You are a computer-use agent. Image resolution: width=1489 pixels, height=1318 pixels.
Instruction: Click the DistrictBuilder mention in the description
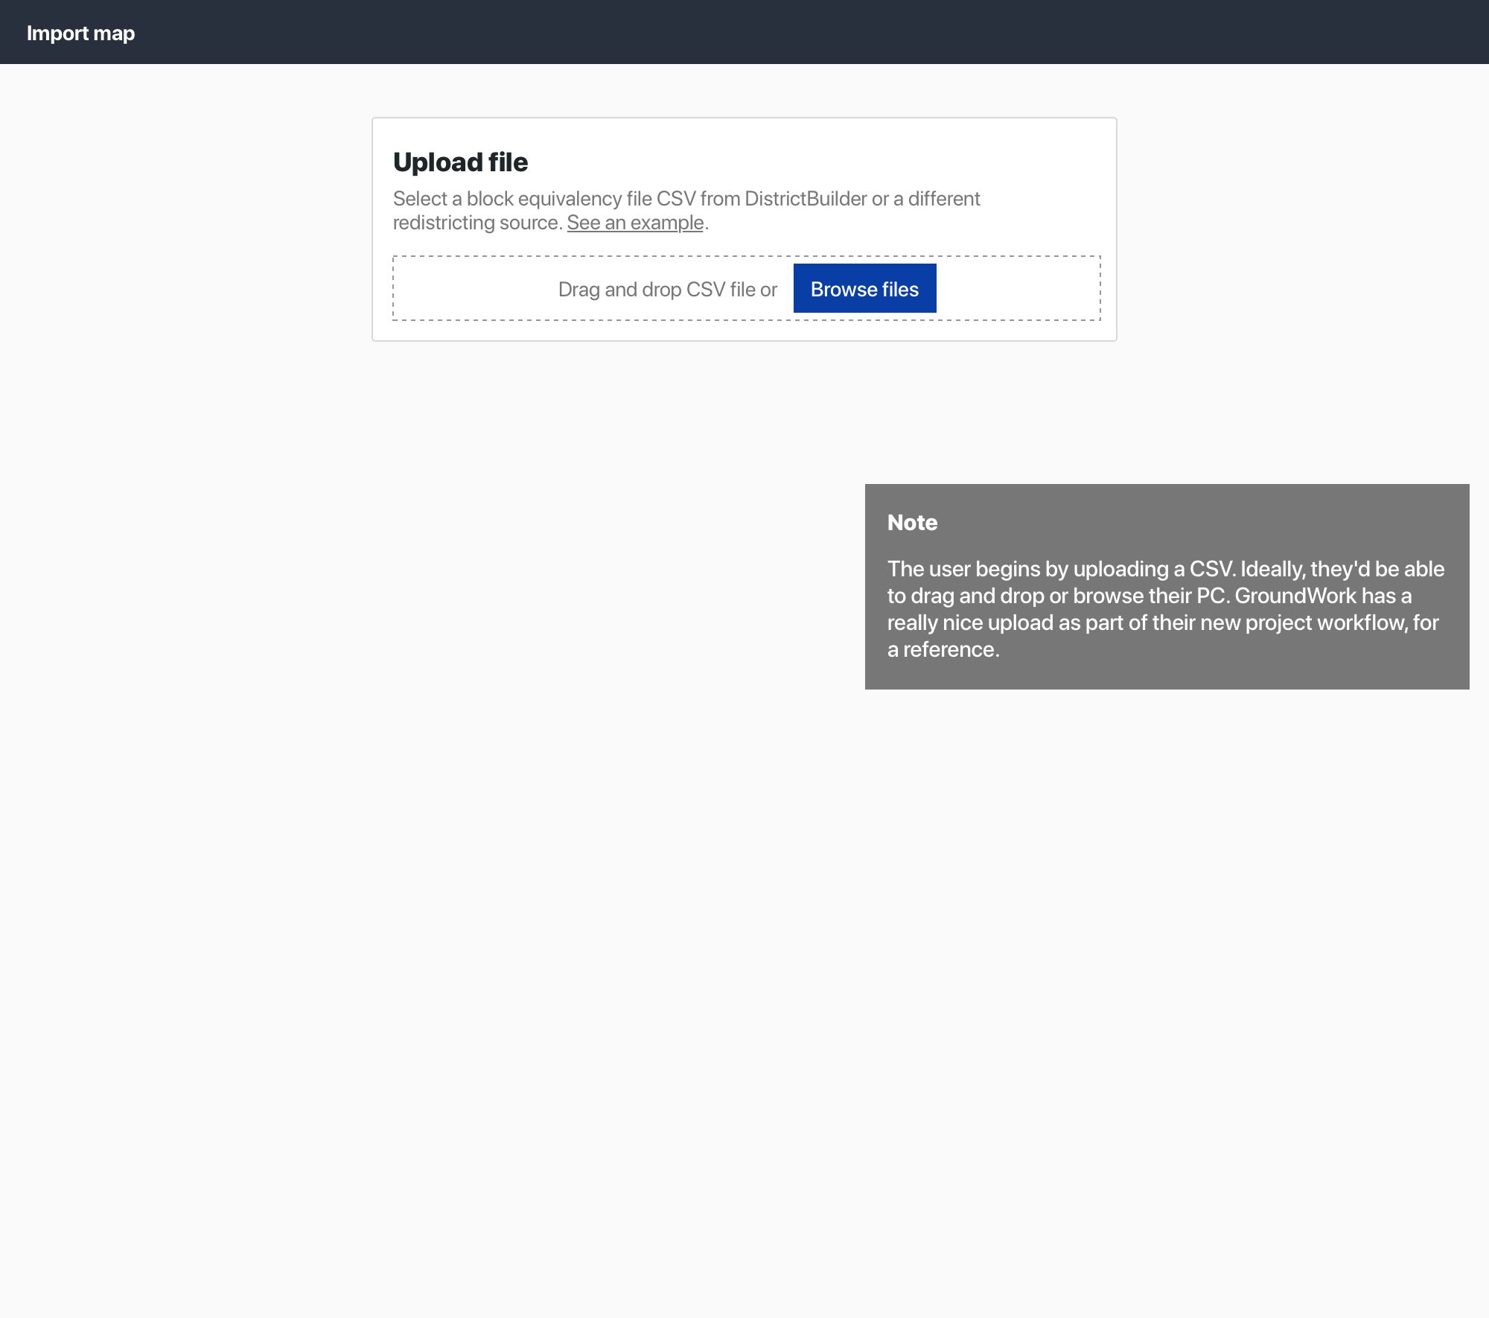point(803,199)
